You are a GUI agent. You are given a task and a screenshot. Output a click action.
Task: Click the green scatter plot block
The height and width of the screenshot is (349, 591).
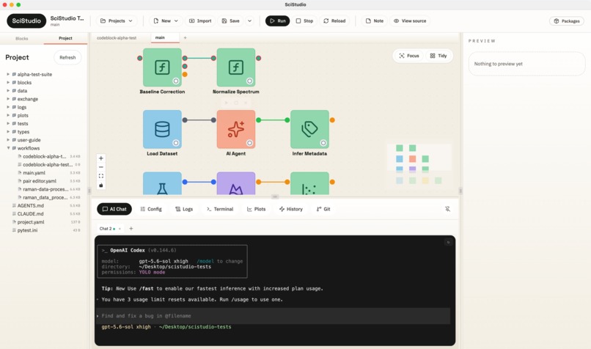point(309,183)
